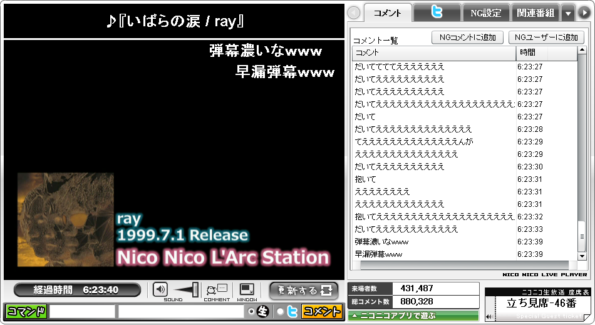This screenshot has height=325, width=595.
Task: Click the ray album cover thumbnail
Action: (x=65, y=220)
